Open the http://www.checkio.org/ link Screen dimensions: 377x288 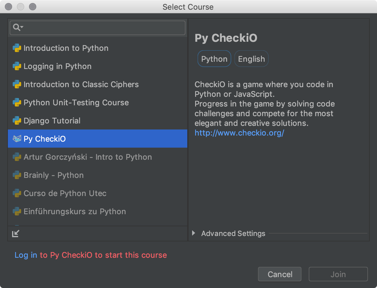click(239, 133)
